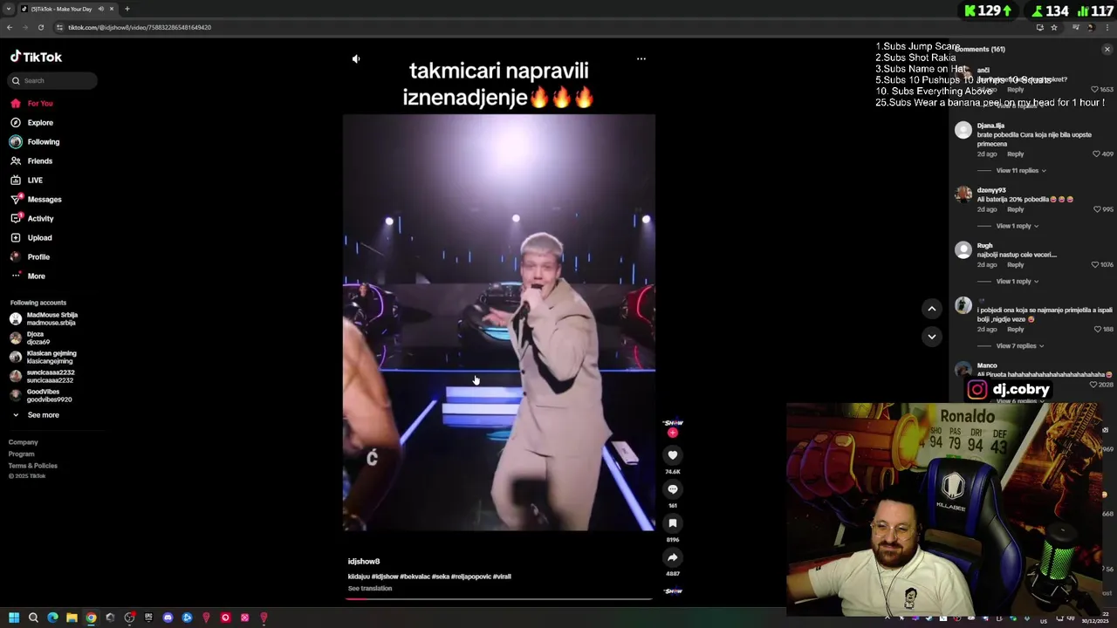Open the TikTok logo home link
The width and height of the screenshot is (1117, 628).
(36, 57)
